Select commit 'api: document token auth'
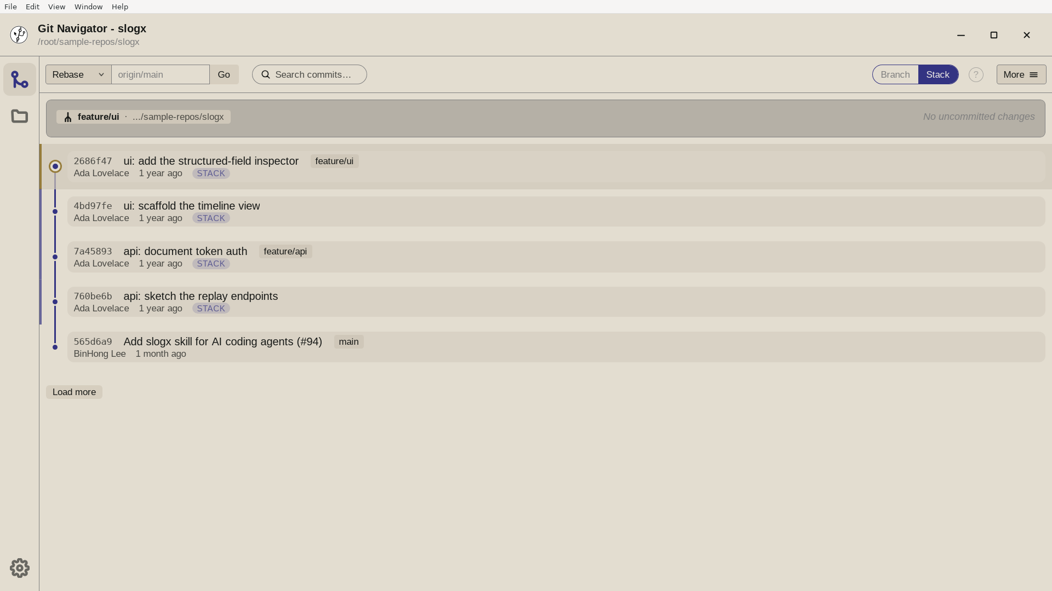Screen dimensions: 1052x591 pos(556,257)
